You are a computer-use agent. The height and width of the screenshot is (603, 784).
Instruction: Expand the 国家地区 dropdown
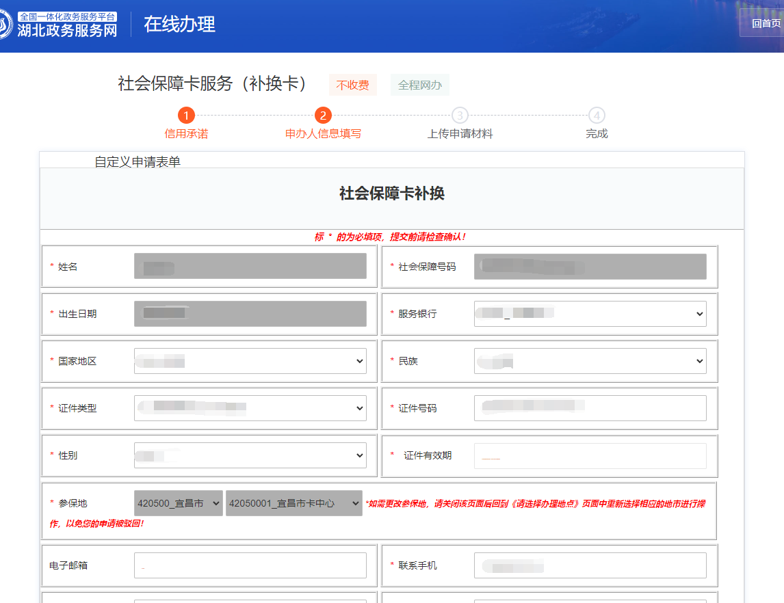point(250,361)
